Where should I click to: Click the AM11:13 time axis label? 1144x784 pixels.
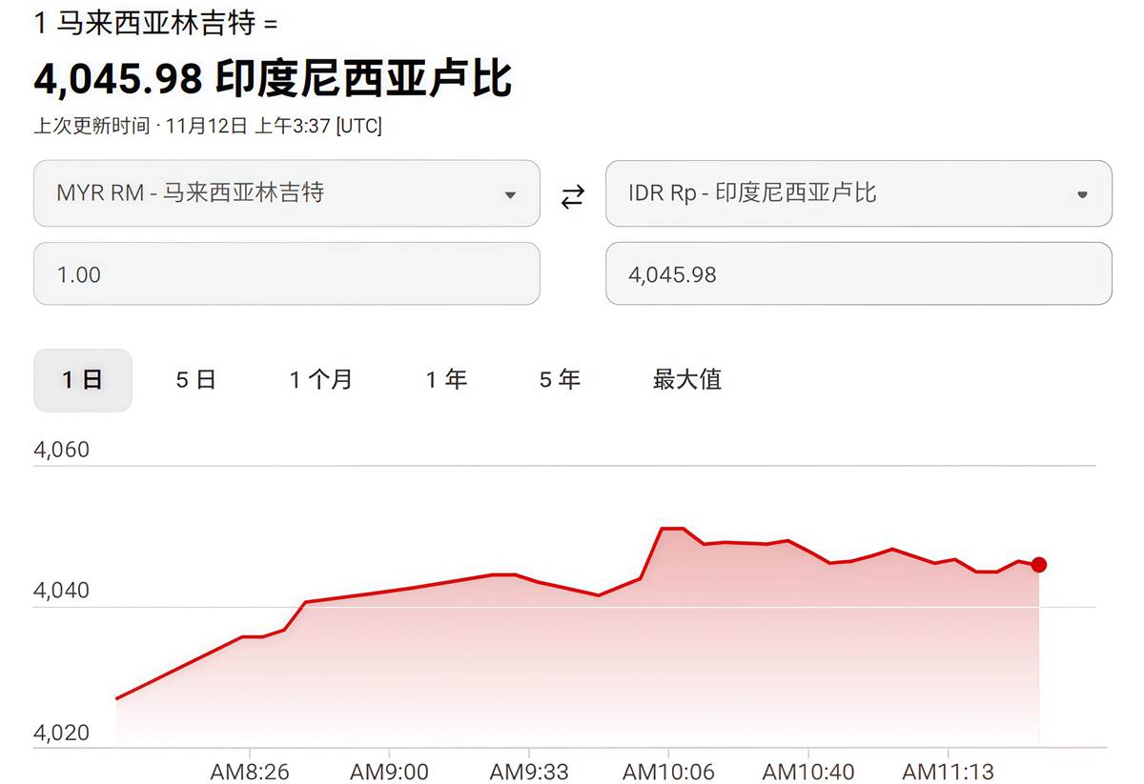coord(948,771)
